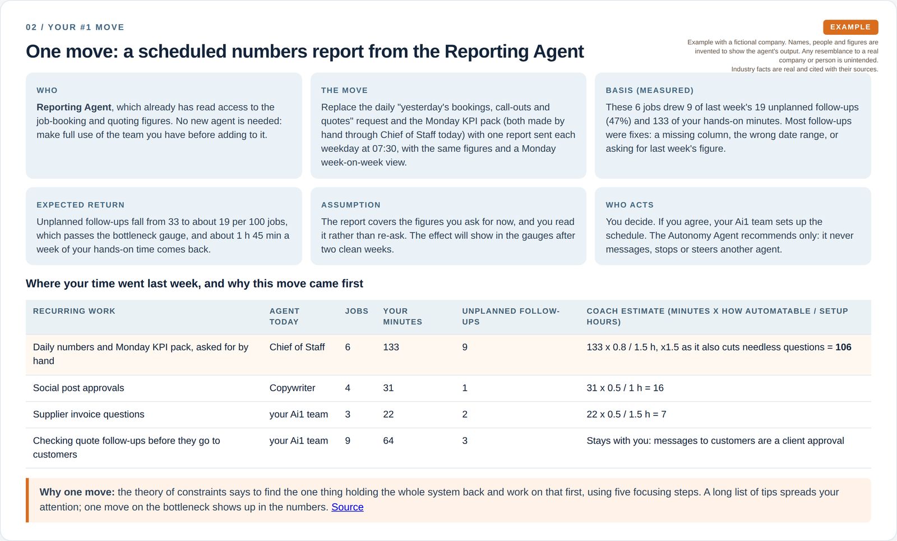897x541 pixels.
Task: Click the YOUR MINUTES column header
Action: pos(403,317)
